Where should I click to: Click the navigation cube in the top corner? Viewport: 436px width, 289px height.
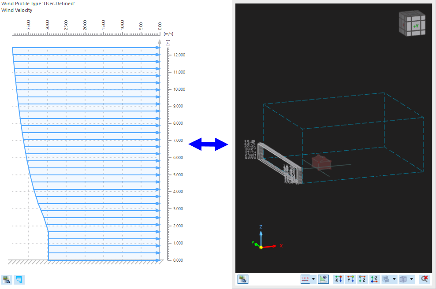[412, 23]
